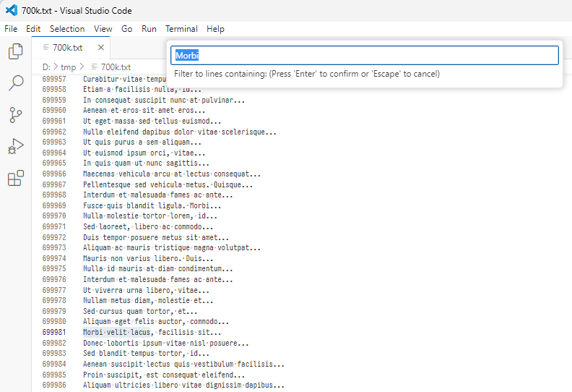Click line 'Aenean et eros sit amet eros...'

(144, 111)
